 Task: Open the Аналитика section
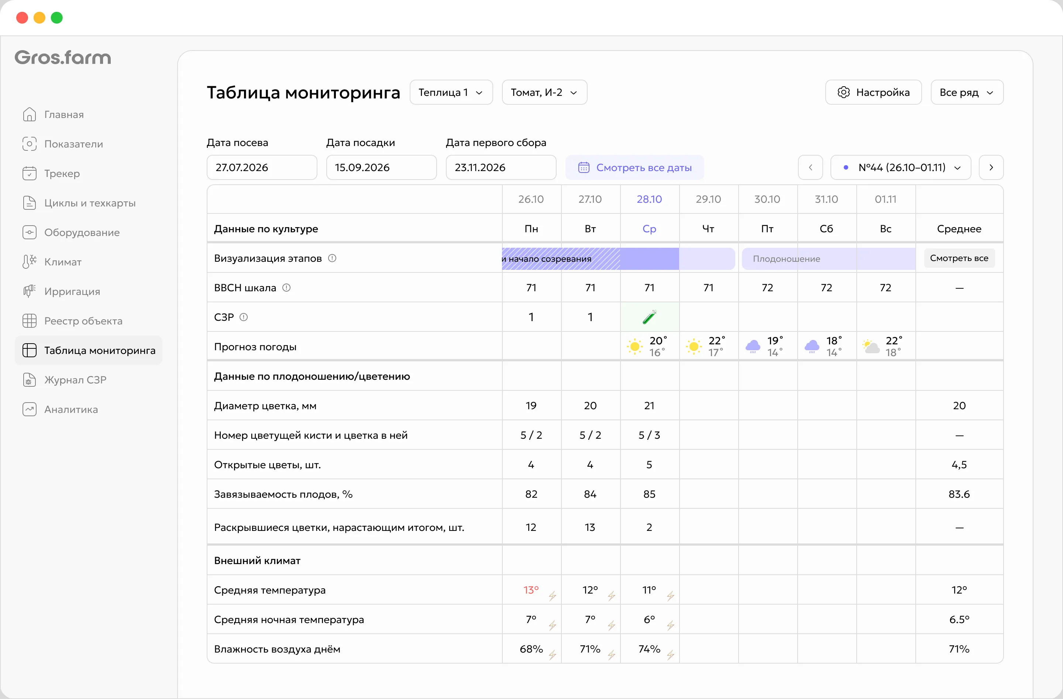tap(89, 409)
